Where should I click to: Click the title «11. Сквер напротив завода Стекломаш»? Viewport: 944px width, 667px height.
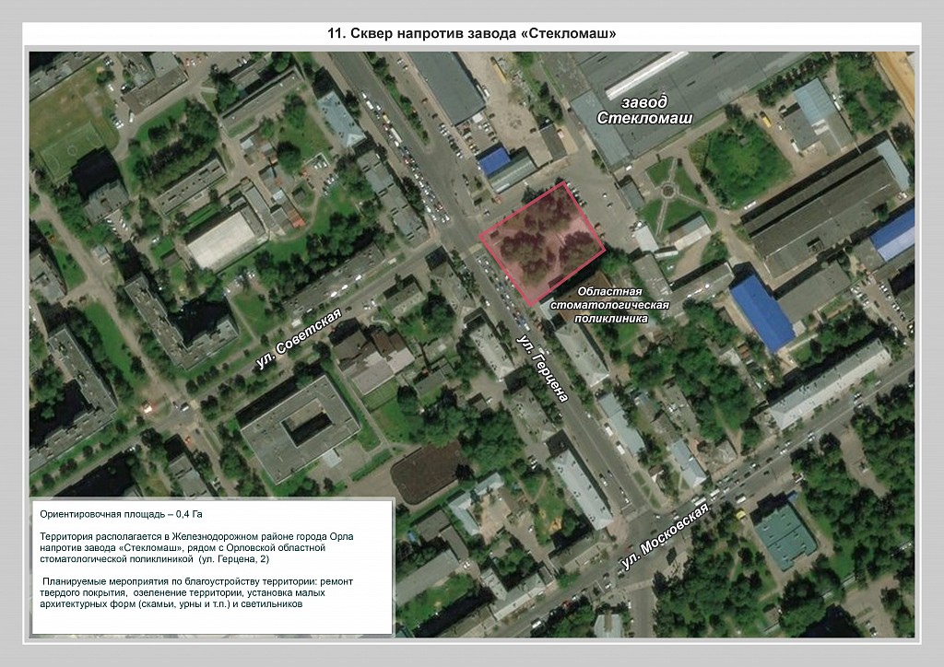pyautogui.click(x=471, y=34)
